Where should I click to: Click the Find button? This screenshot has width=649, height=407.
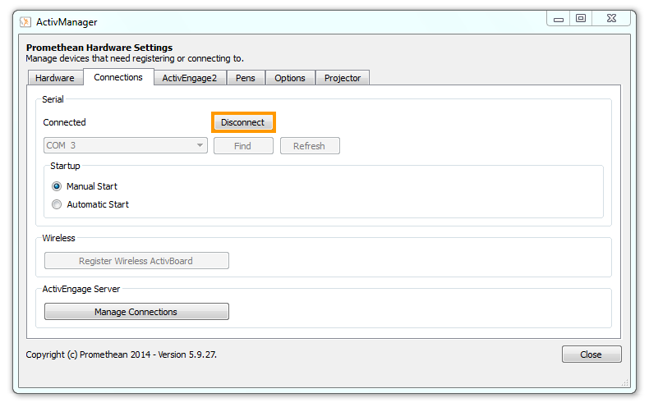pyautogui.click(x=243, y=146)
